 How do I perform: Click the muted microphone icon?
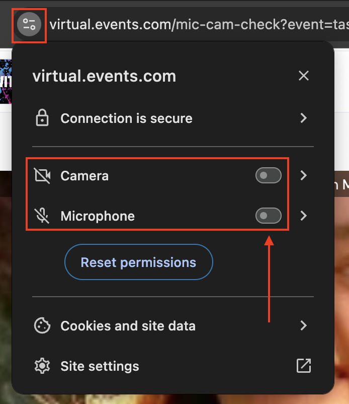tap(42, 216)
